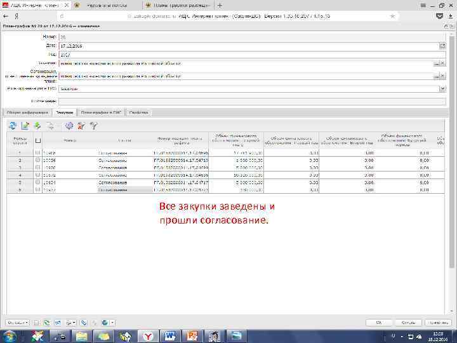457x343 pixels.
Task: Open the browser hamburger menu
Action: [423, 5]
